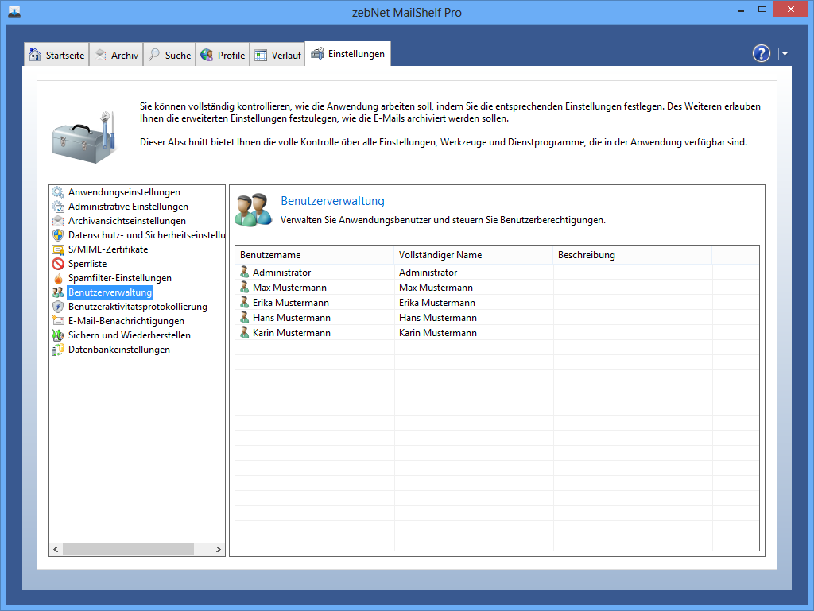Click the Erika Mustermann user icon
This screenshot has width=814, height=611.
coord(245,302)
